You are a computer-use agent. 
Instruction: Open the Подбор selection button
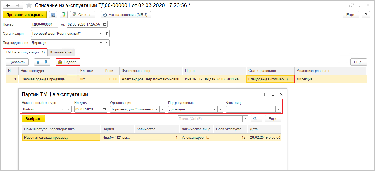(x=68, y=62)
